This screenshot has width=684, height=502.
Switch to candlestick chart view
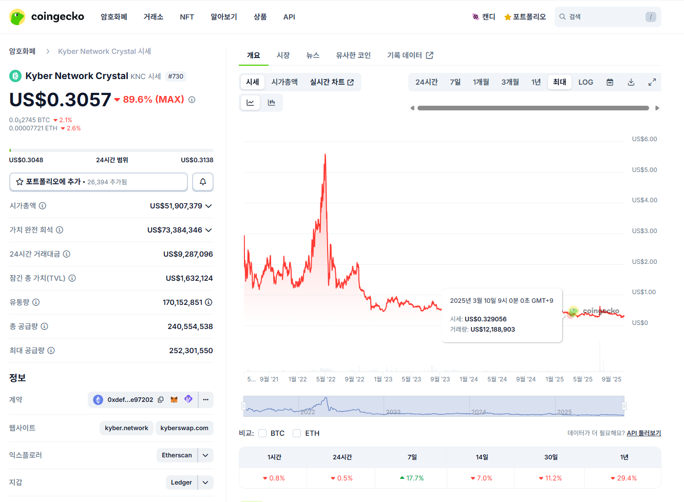272,103
